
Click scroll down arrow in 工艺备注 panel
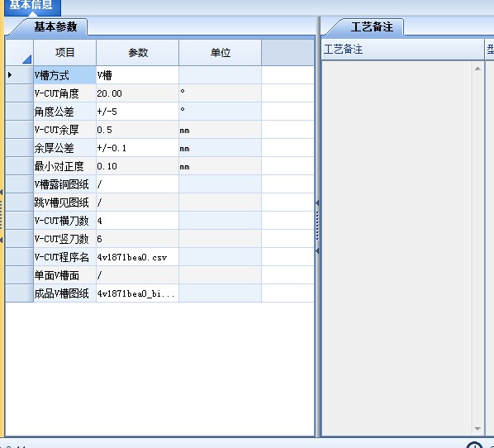pos(477,429)
